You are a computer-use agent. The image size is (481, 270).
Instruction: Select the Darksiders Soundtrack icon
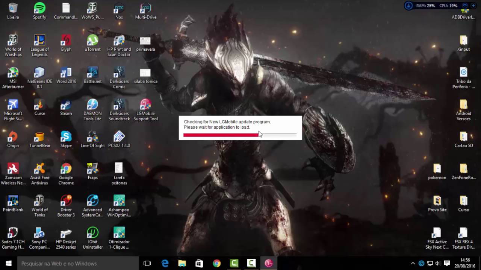coord(119,110)
